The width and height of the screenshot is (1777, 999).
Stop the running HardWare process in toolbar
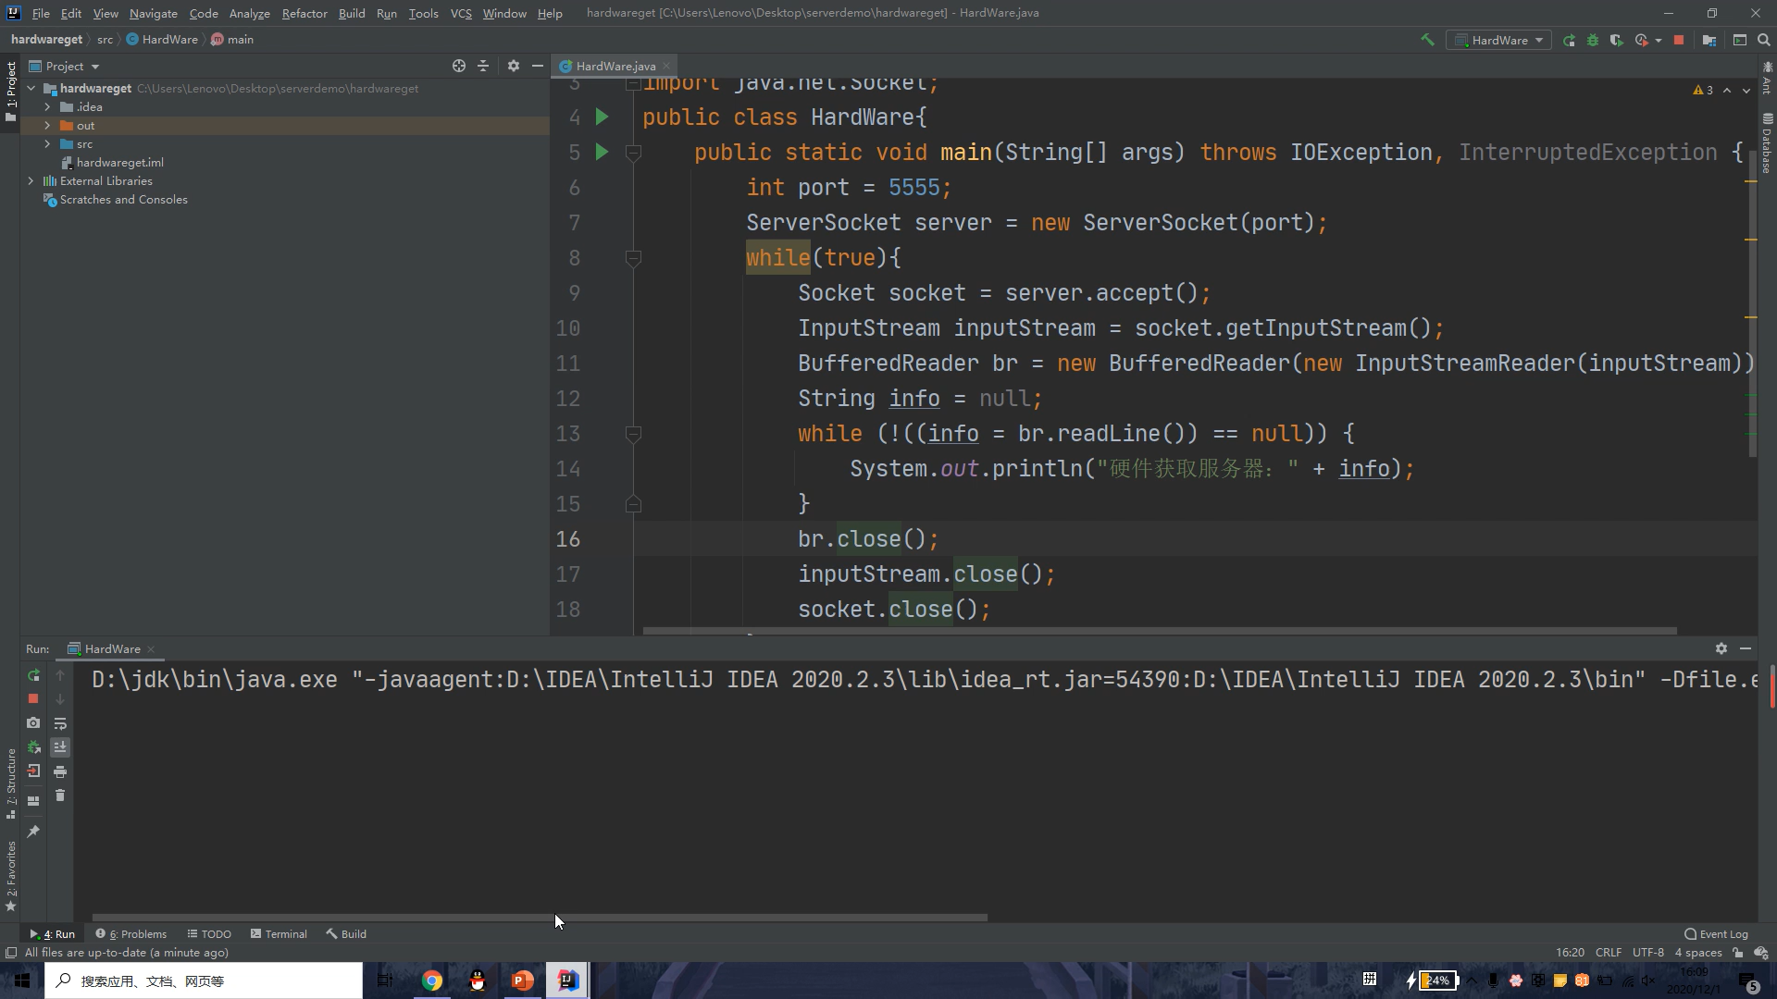click(x=1679, y=40)
